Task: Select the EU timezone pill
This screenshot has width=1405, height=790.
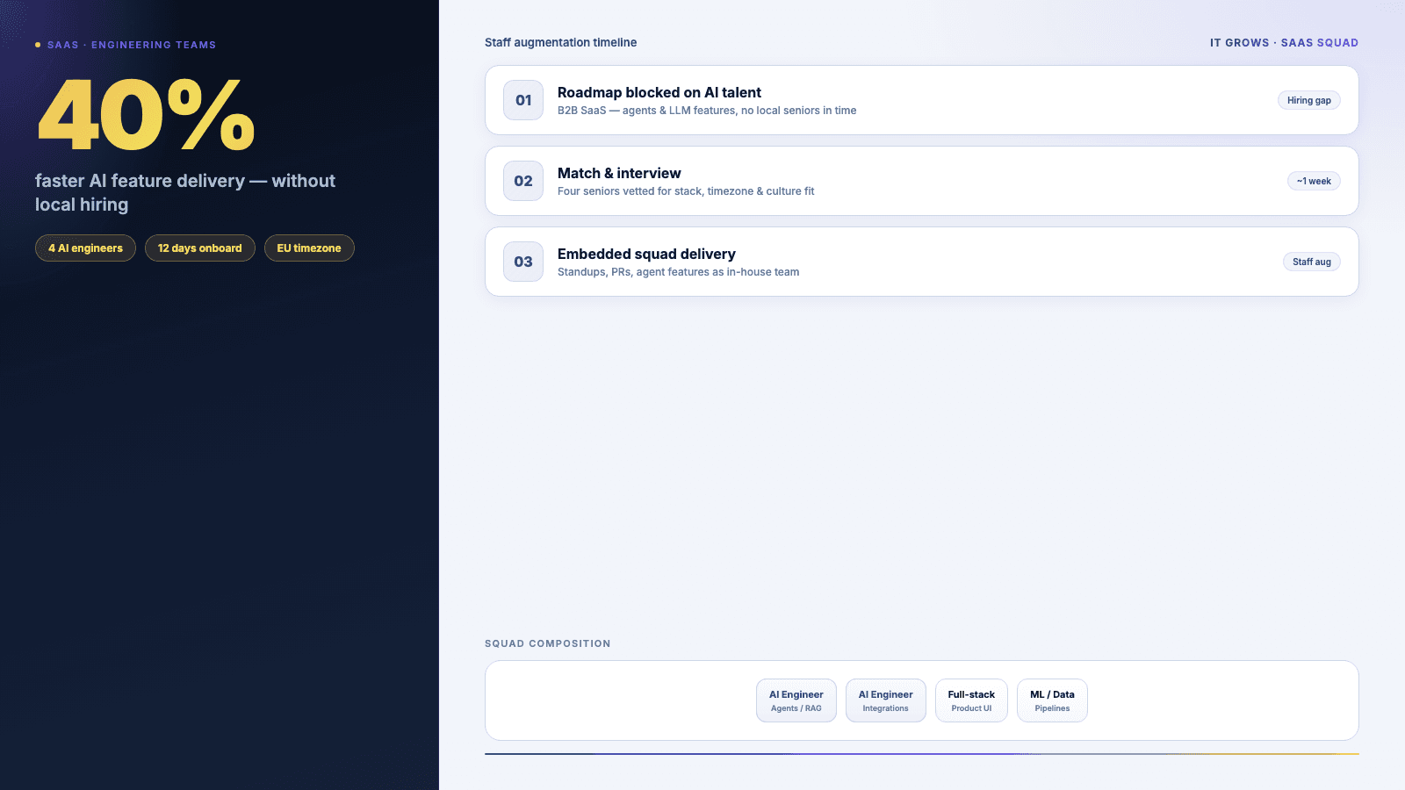Action: [x=309, y=248]
